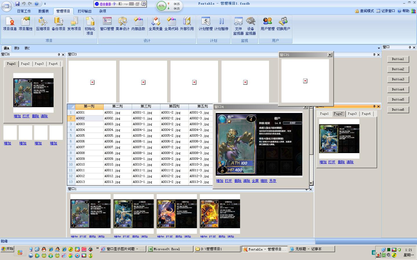Open 记录窗口 at top right
The image size is (417, 260).
(386, 11)
